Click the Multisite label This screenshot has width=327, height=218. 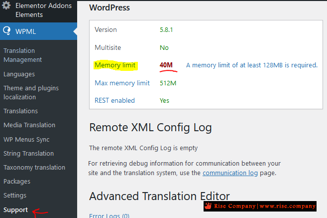[x=108, y=48]
